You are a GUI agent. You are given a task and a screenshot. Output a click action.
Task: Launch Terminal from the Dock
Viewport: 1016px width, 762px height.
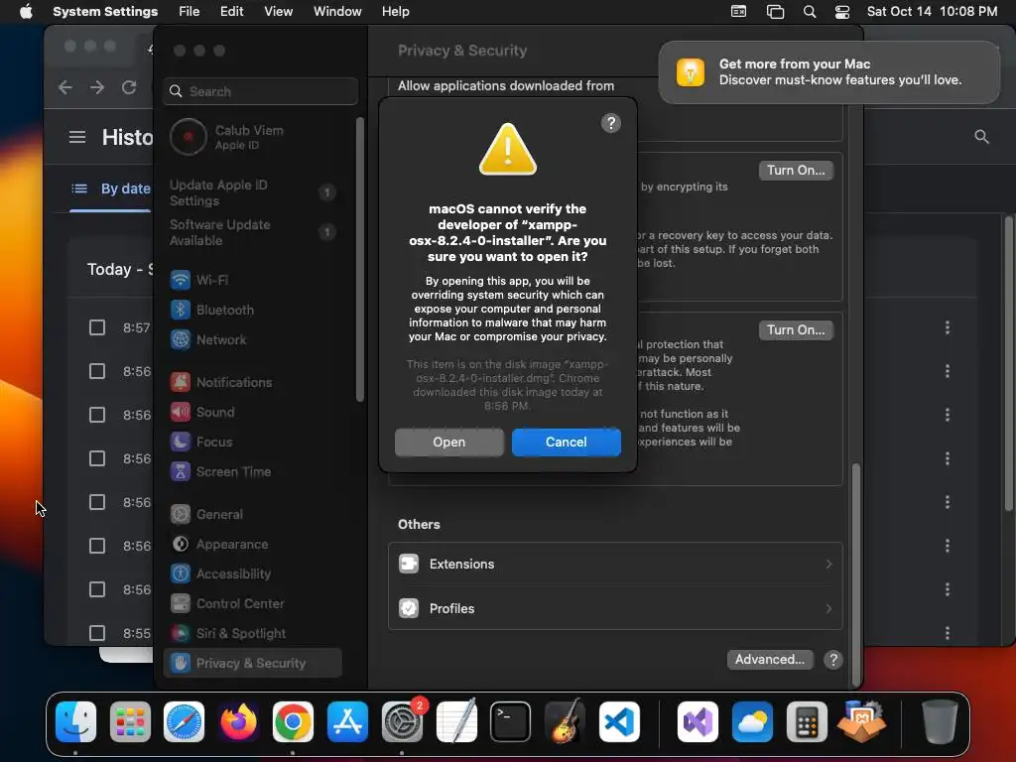[511, 721]
